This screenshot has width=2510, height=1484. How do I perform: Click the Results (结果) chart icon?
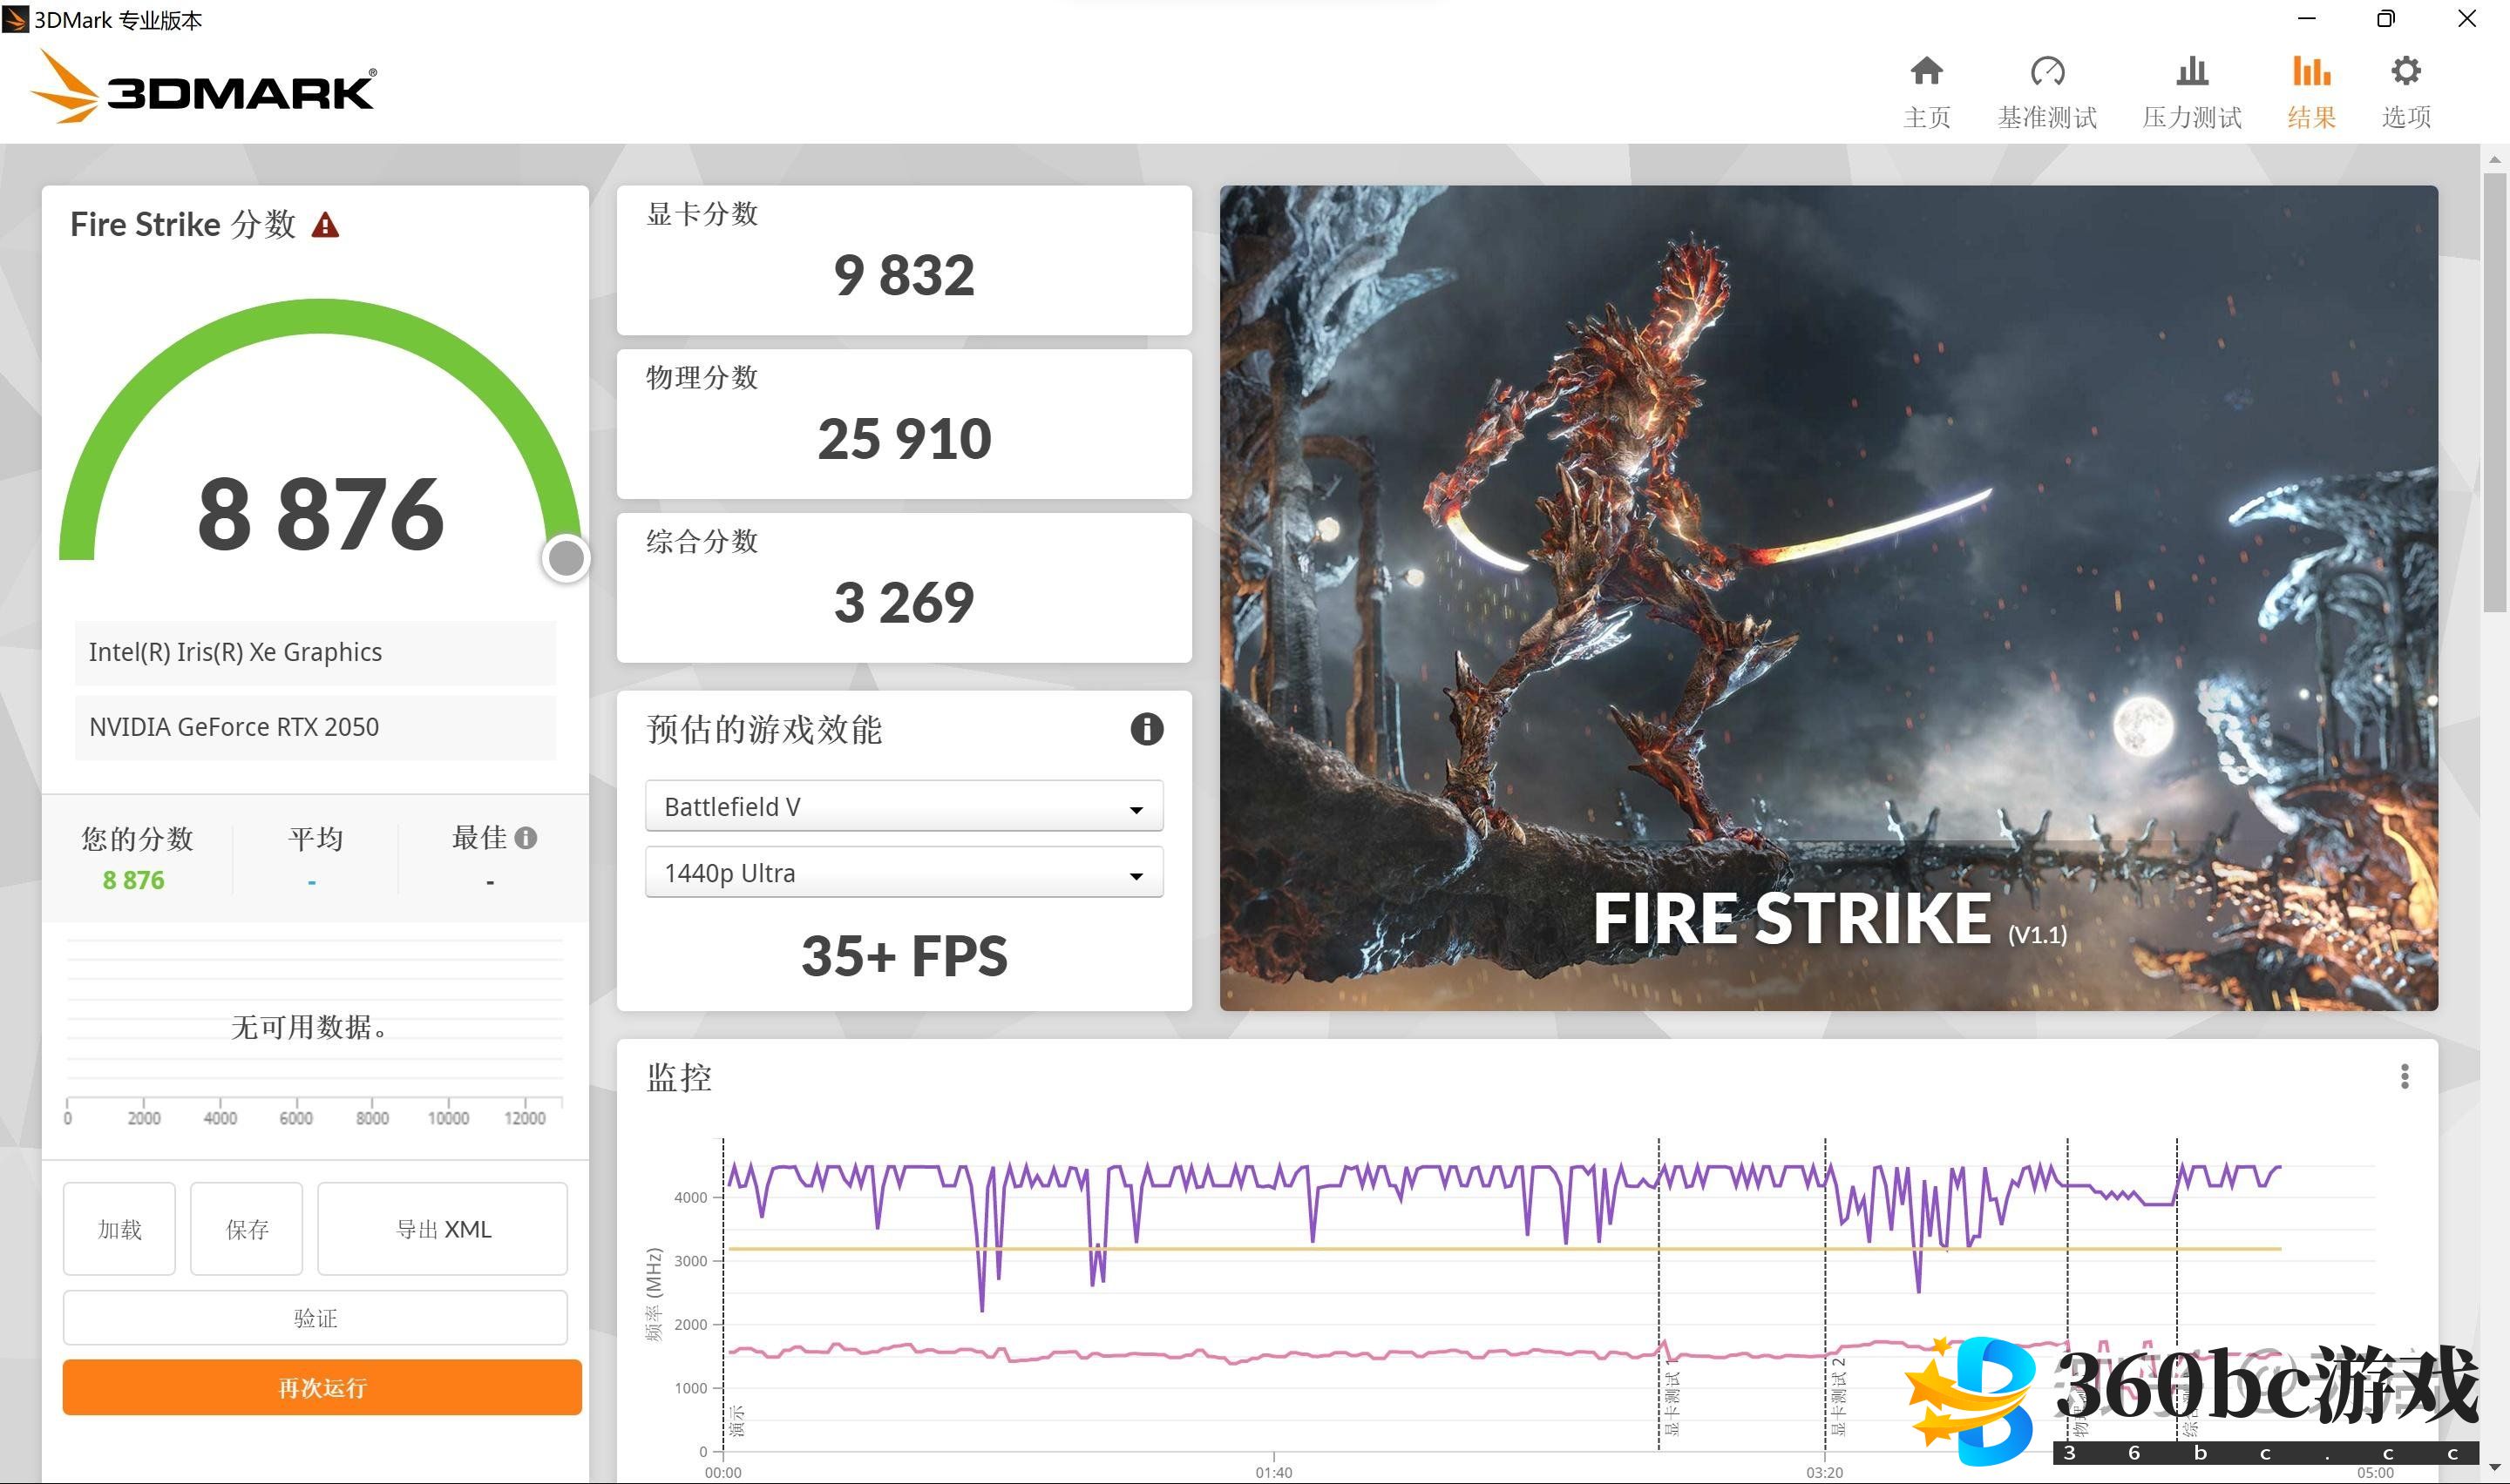(2311, 72)
